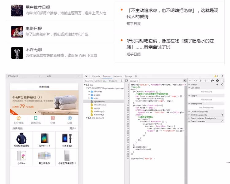Select the Snippets navigator tab

tap(113, 81)
